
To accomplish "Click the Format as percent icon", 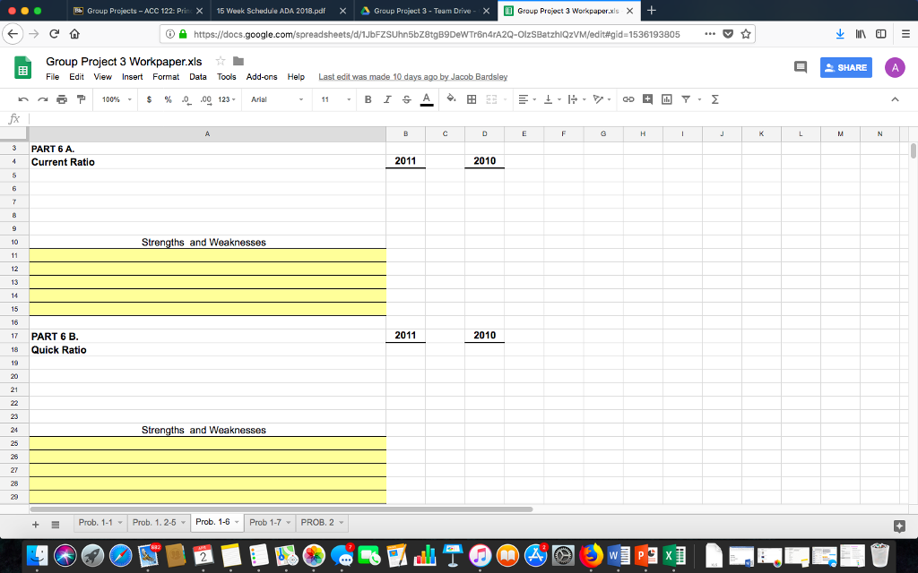I will (167, 99).
